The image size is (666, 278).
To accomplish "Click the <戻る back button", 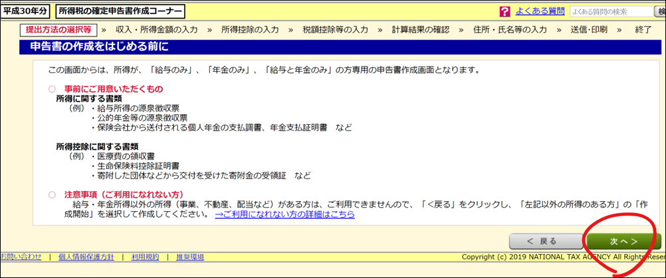I will pos(546,242).
